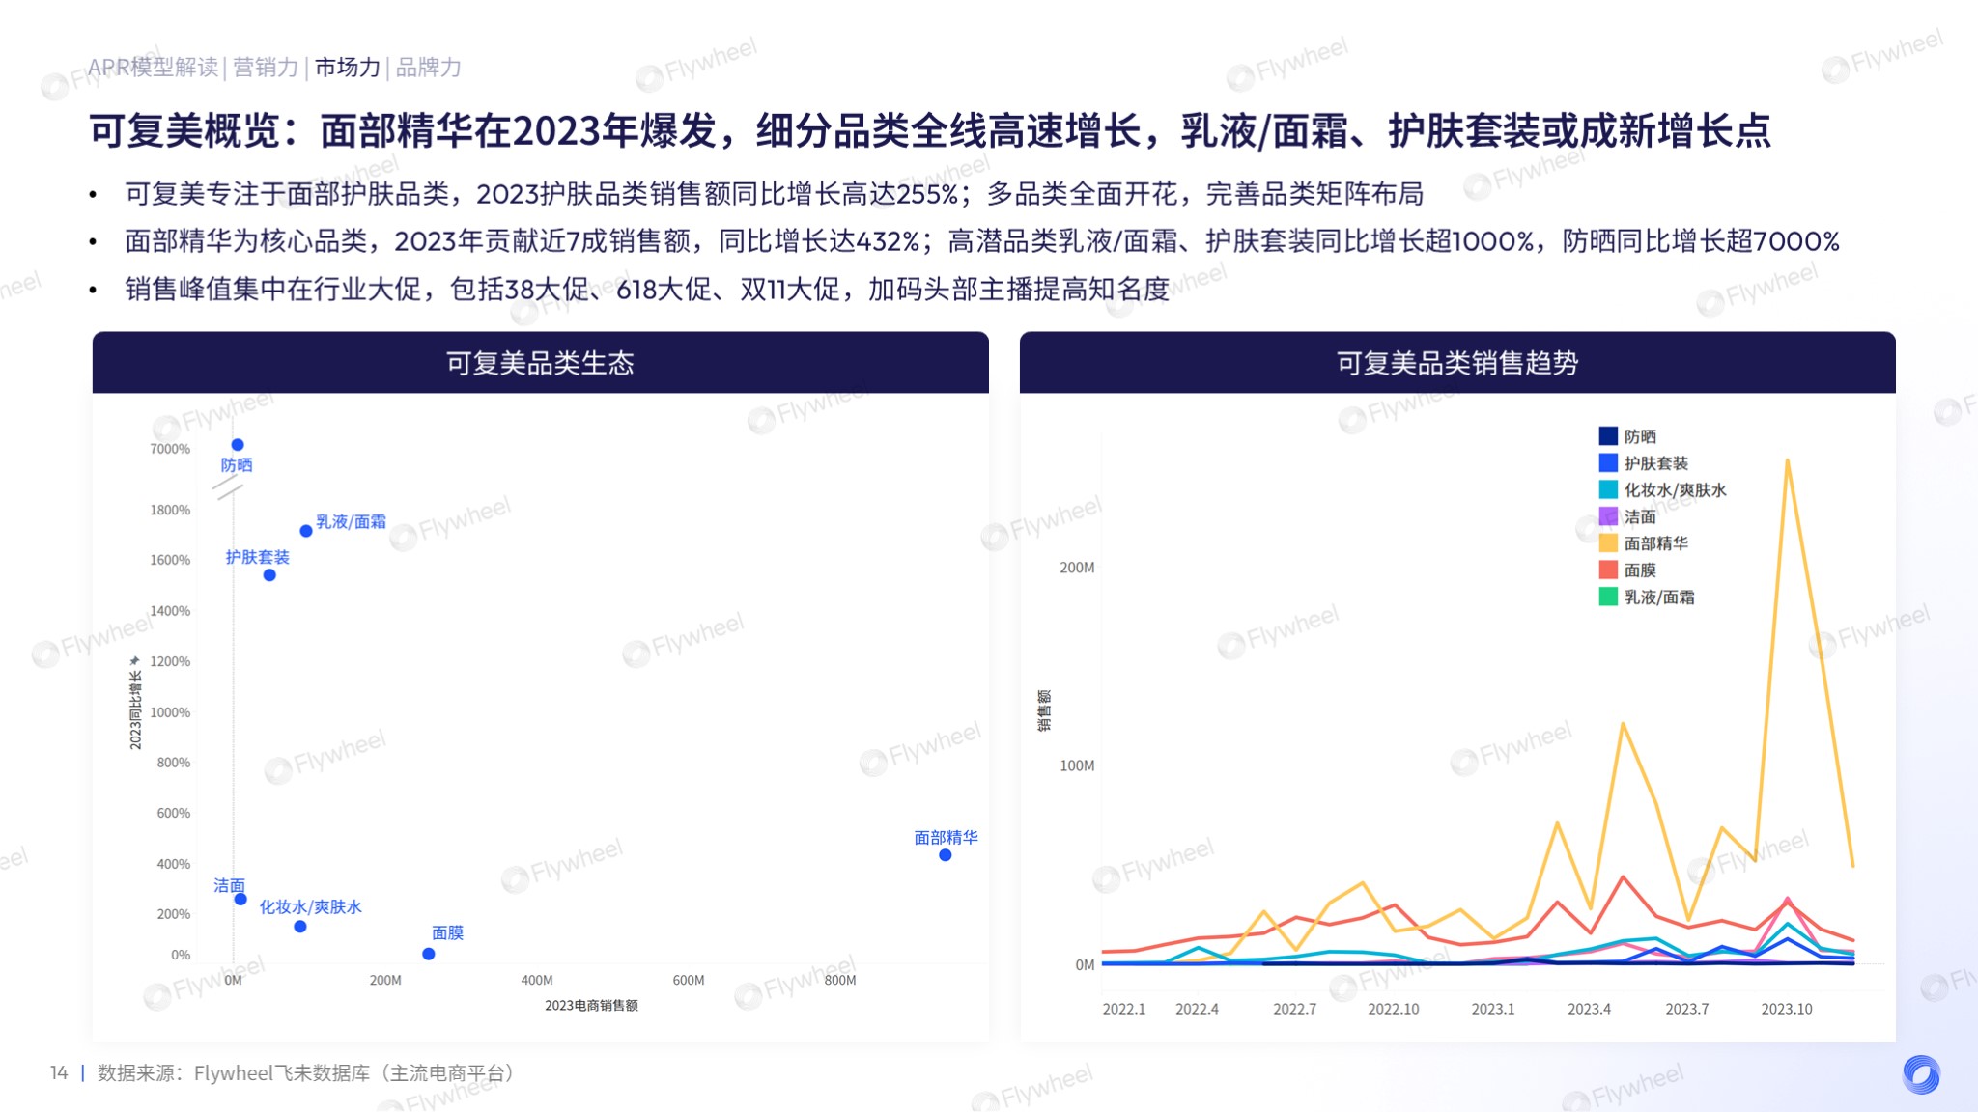The width and height of the screenshot is (1978, 1112).
Task: Click the 面膜 scatter data point
Action: click(429, 954)
